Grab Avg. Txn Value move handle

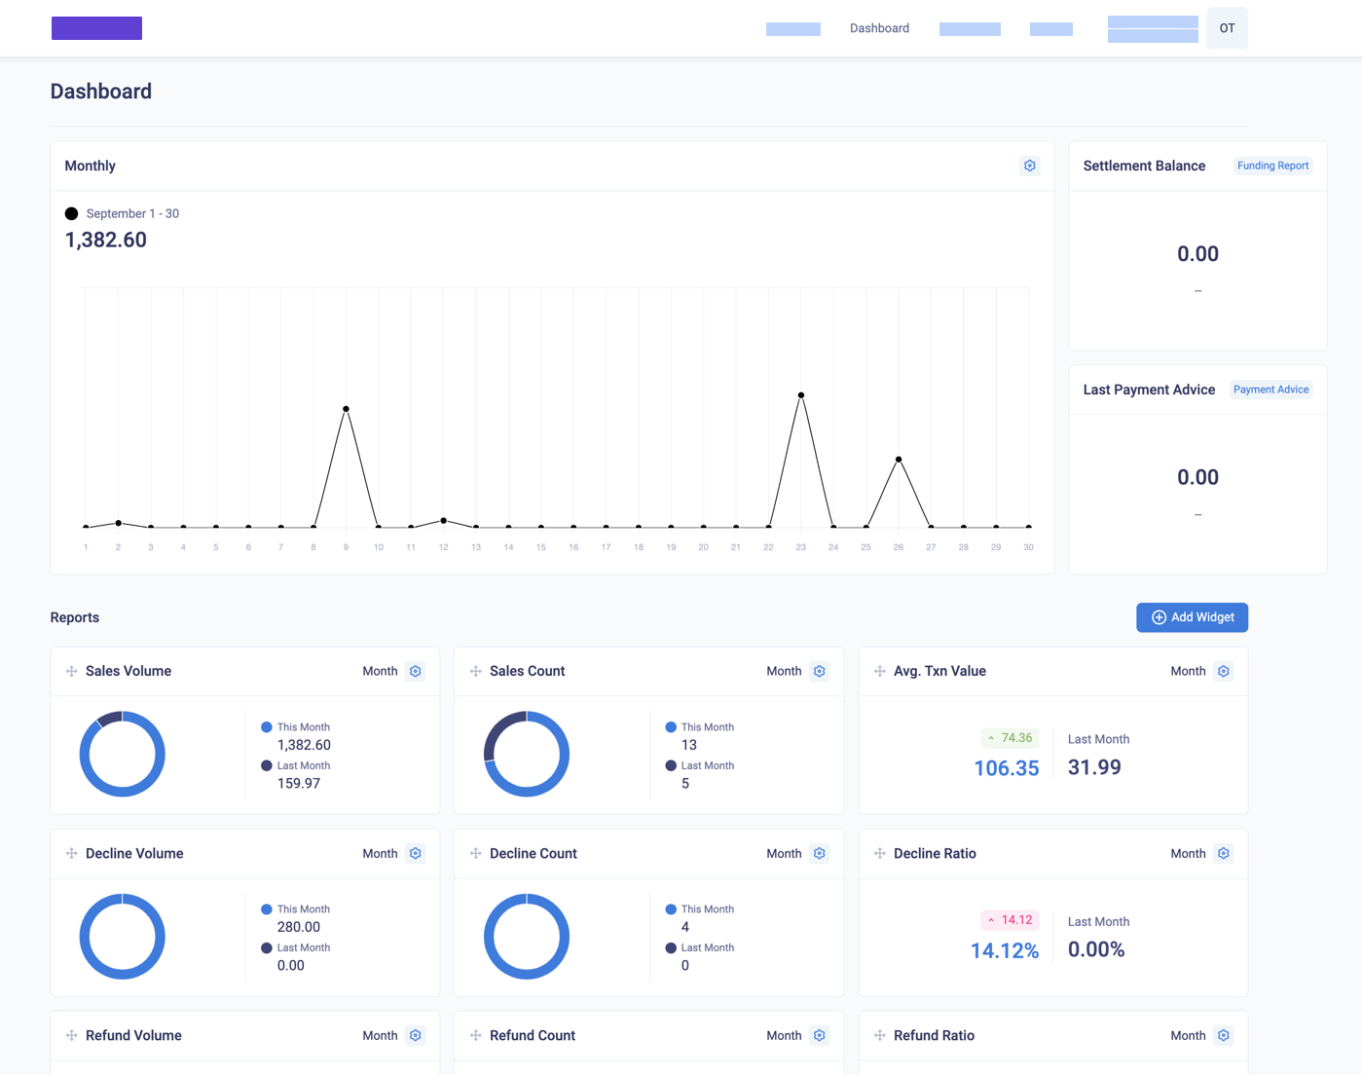pos(880,671)
